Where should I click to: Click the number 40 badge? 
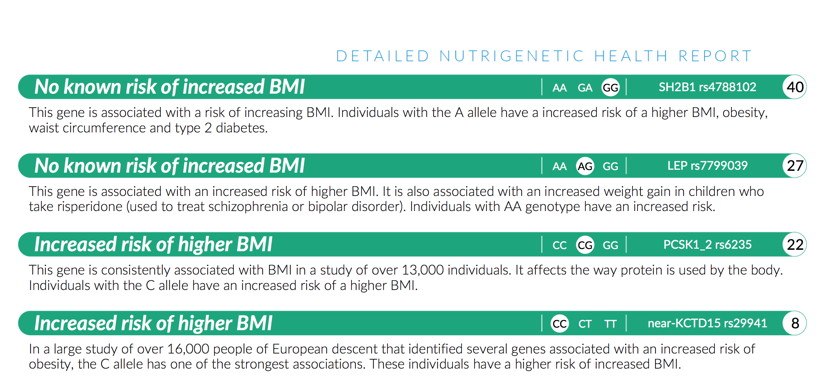tap(795, 87)
